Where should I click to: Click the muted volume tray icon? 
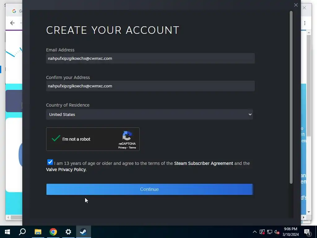tap(277, 232)
